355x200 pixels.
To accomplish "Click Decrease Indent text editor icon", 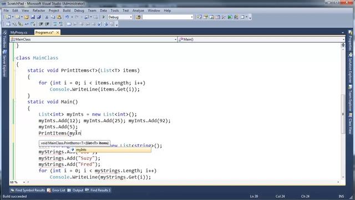I will (x=41, y=24).
